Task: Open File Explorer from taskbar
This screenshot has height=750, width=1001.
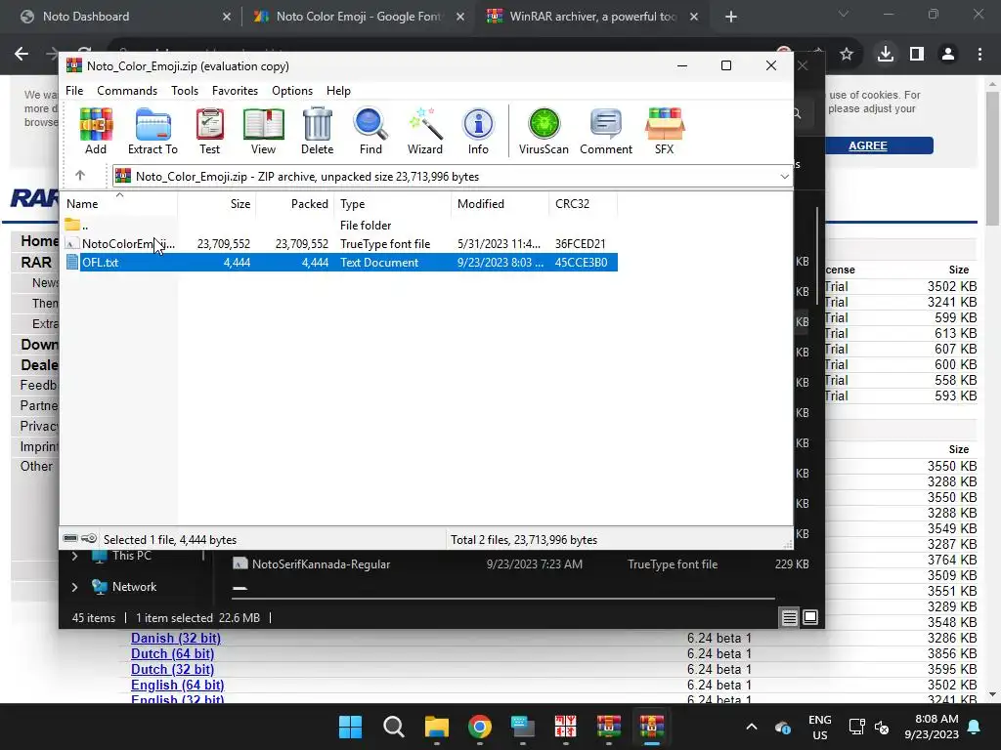Action: (x=437, y=727)
